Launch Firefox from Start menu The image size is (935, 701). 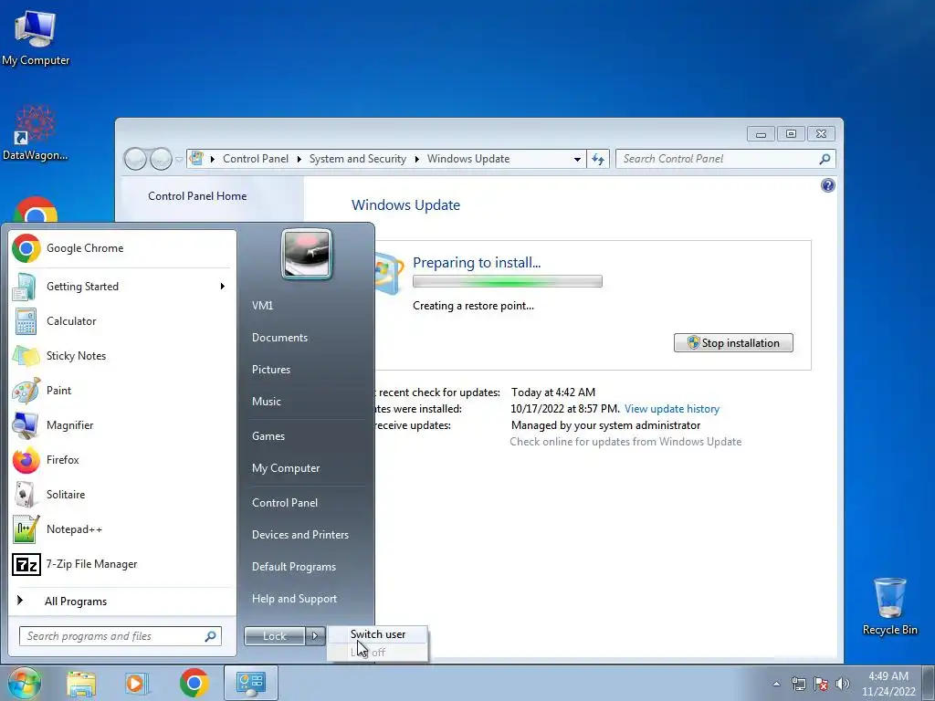point(122,460)
